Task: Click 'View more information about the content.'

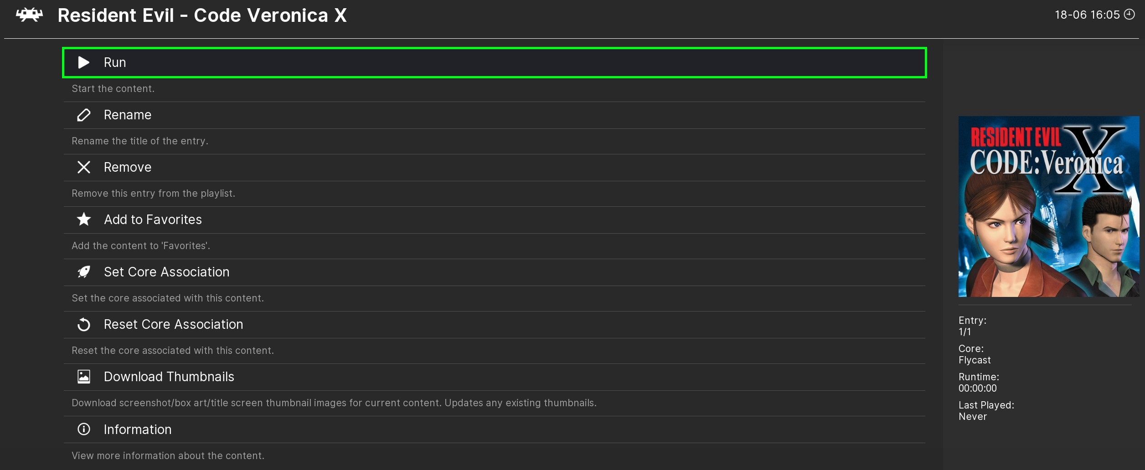Action: coord(168,456)
